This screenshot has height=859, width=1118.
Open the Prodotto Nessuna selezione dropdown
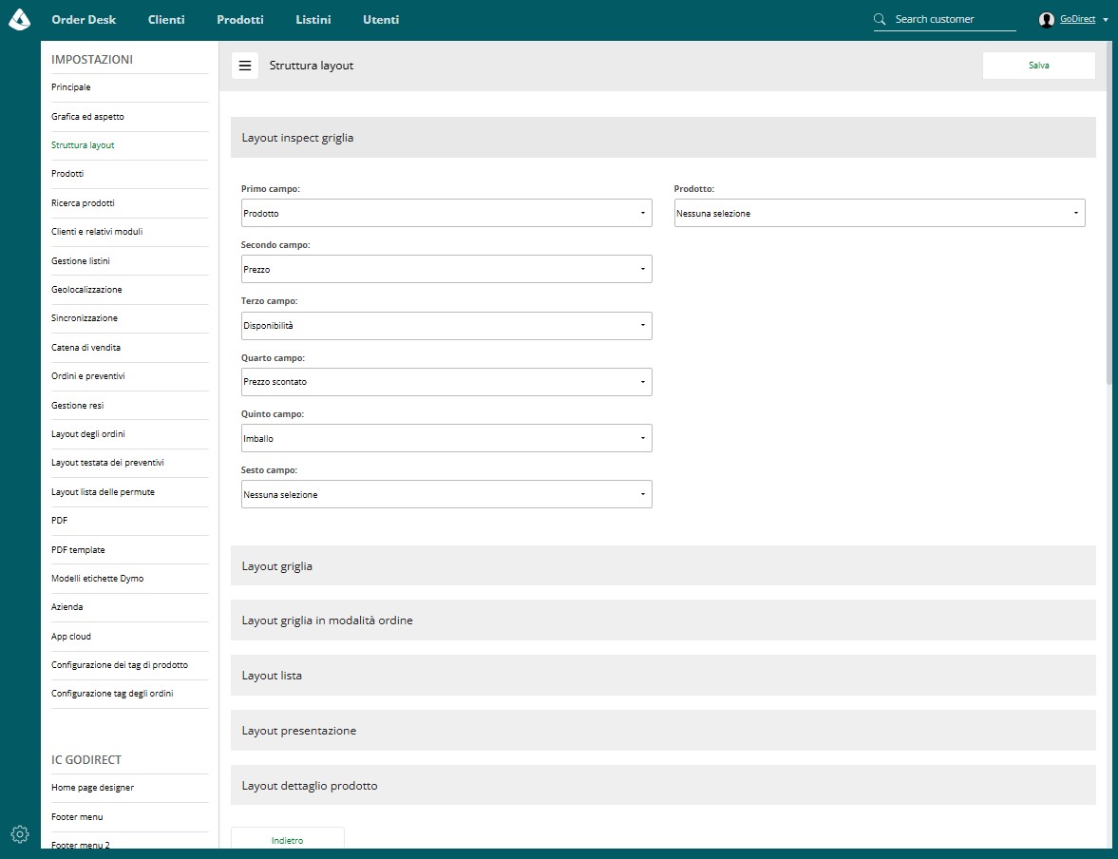point(880,213)
